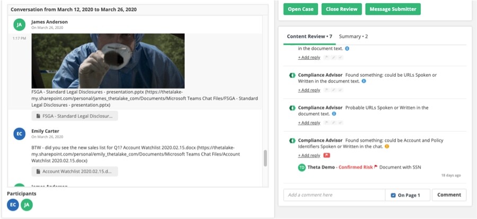Click Compliance Advisor icon beside Account and Policy finding
This screenshot has height=219, width=477.
pos(292,141)
